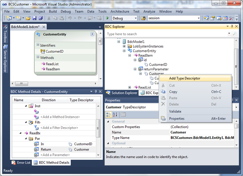The height and width of the screenshot is (176, 243).
Task: Switch to the Solution Explorer tab
Action: pos(121,93)
